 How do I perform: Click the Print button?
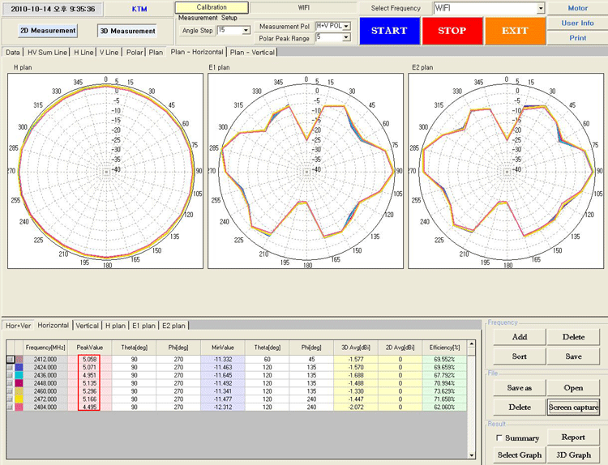click(577, 38)
